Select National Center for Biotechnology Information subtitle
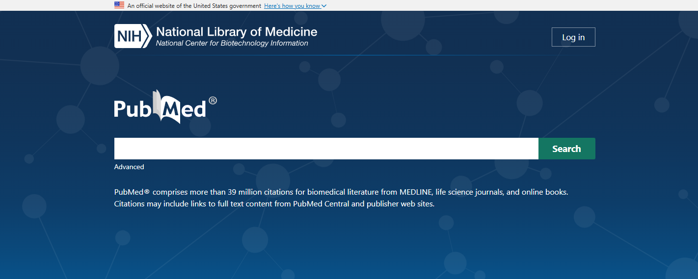 (232, 43)
